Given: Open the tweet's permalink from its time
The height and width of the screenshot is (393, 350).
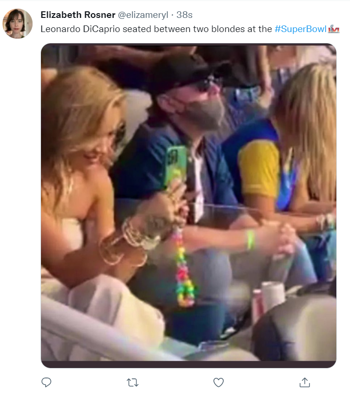Looking at the screenshot, I should 184,15.
